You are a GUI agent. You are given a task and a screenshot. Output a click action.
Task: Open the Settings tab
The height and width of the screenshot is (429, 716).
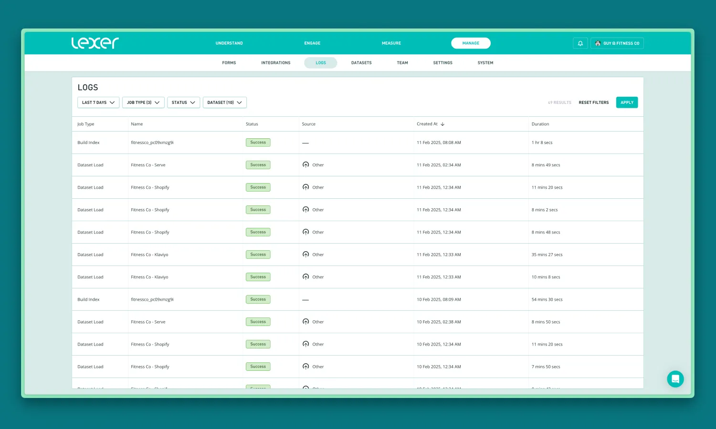[443, 63]
